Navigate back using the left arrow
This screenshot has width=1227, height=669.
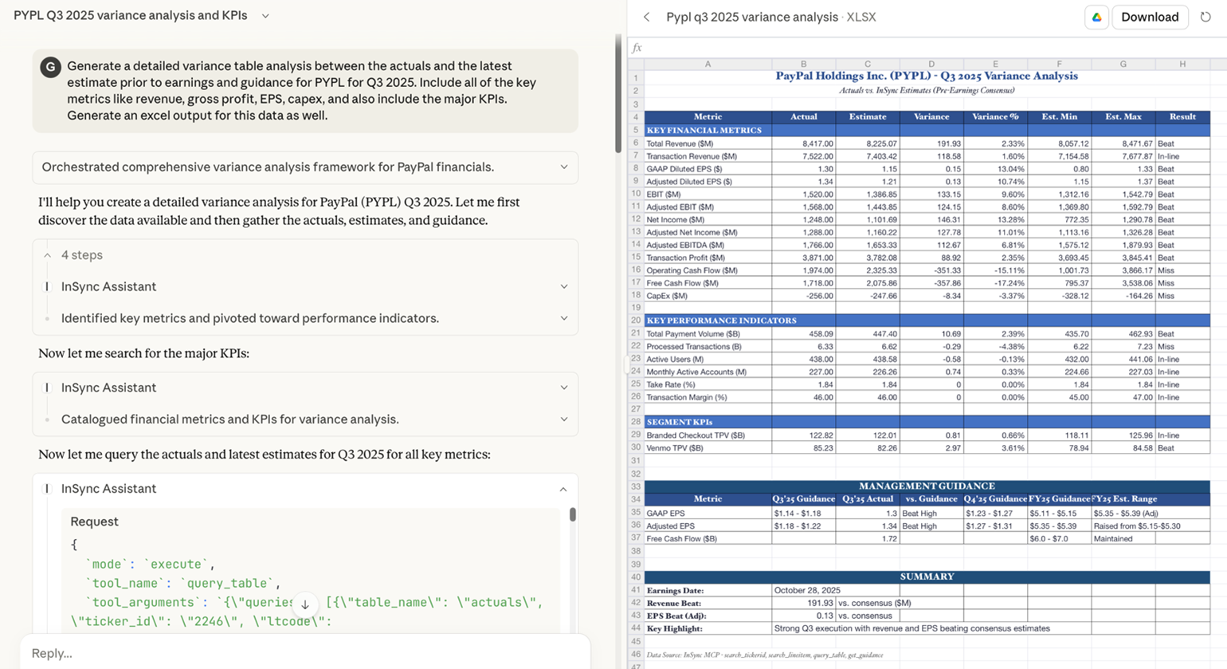coord(646,17)
